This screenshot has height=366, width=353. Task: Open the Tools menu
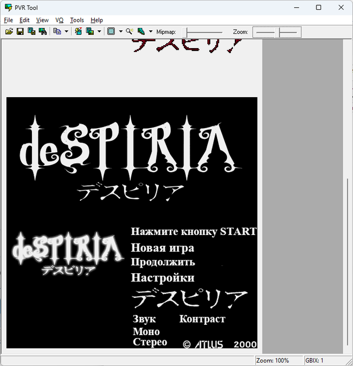click(x=77, y=21)
